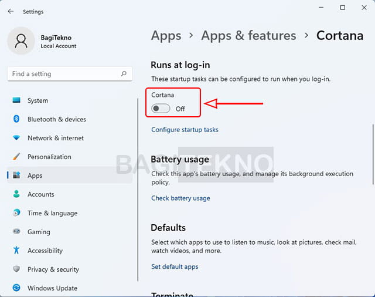Click the Runs at log-in heading
Image resolution: width=375 pixels, height=297 pixels.
click(x=180, y=65)
